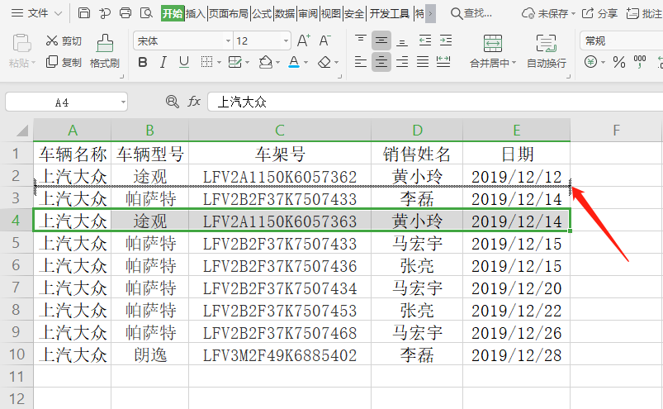Open Print Preview icon

coord(146,13)
